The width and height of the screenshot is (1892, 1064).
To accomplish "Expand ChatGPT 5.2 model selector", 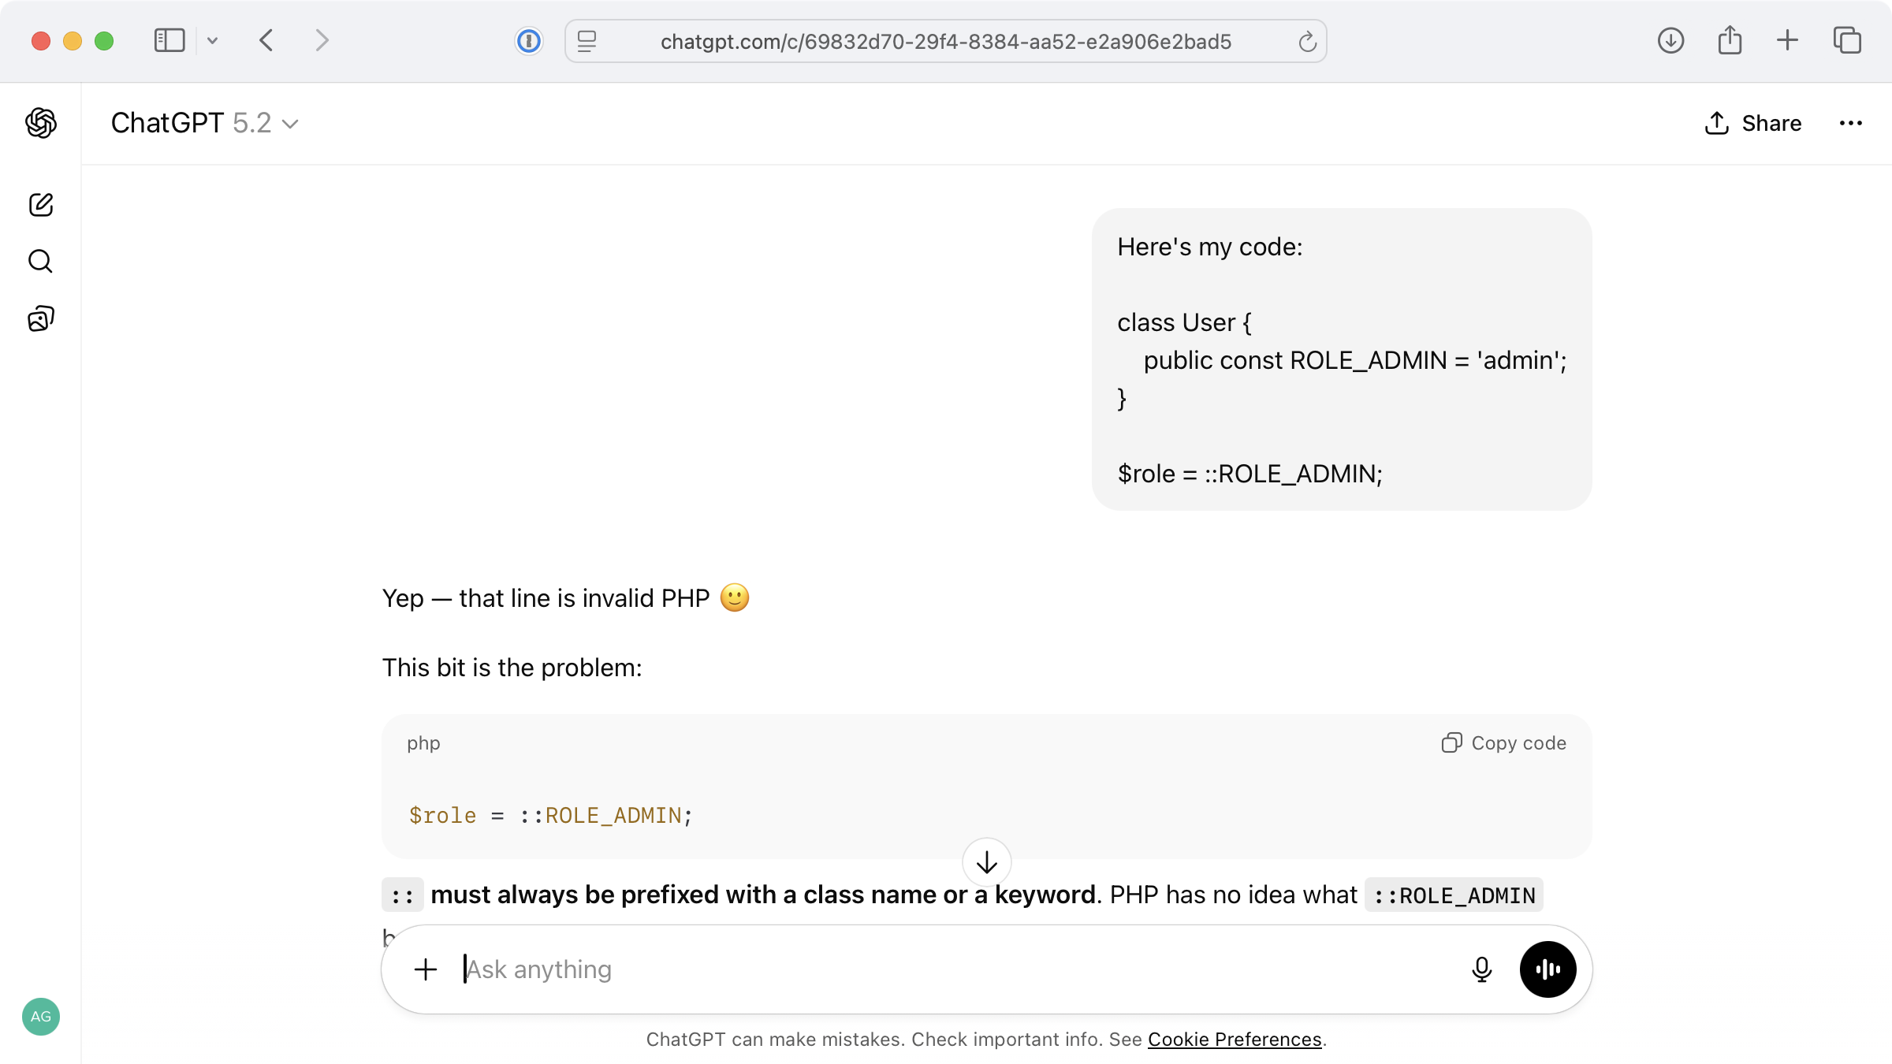I will click(x=205, y=123).
